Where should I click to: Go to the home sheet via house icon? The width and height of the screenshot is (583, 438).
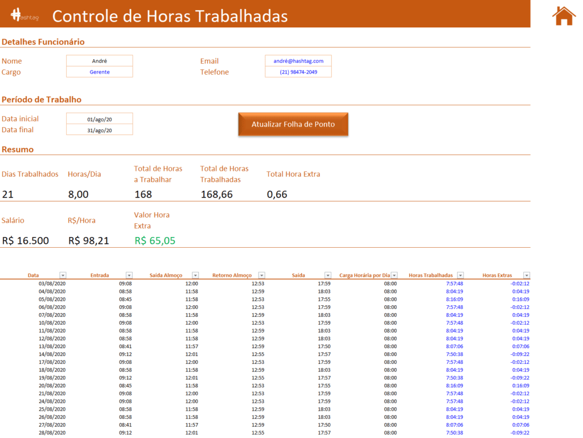[x=564, y=16]
